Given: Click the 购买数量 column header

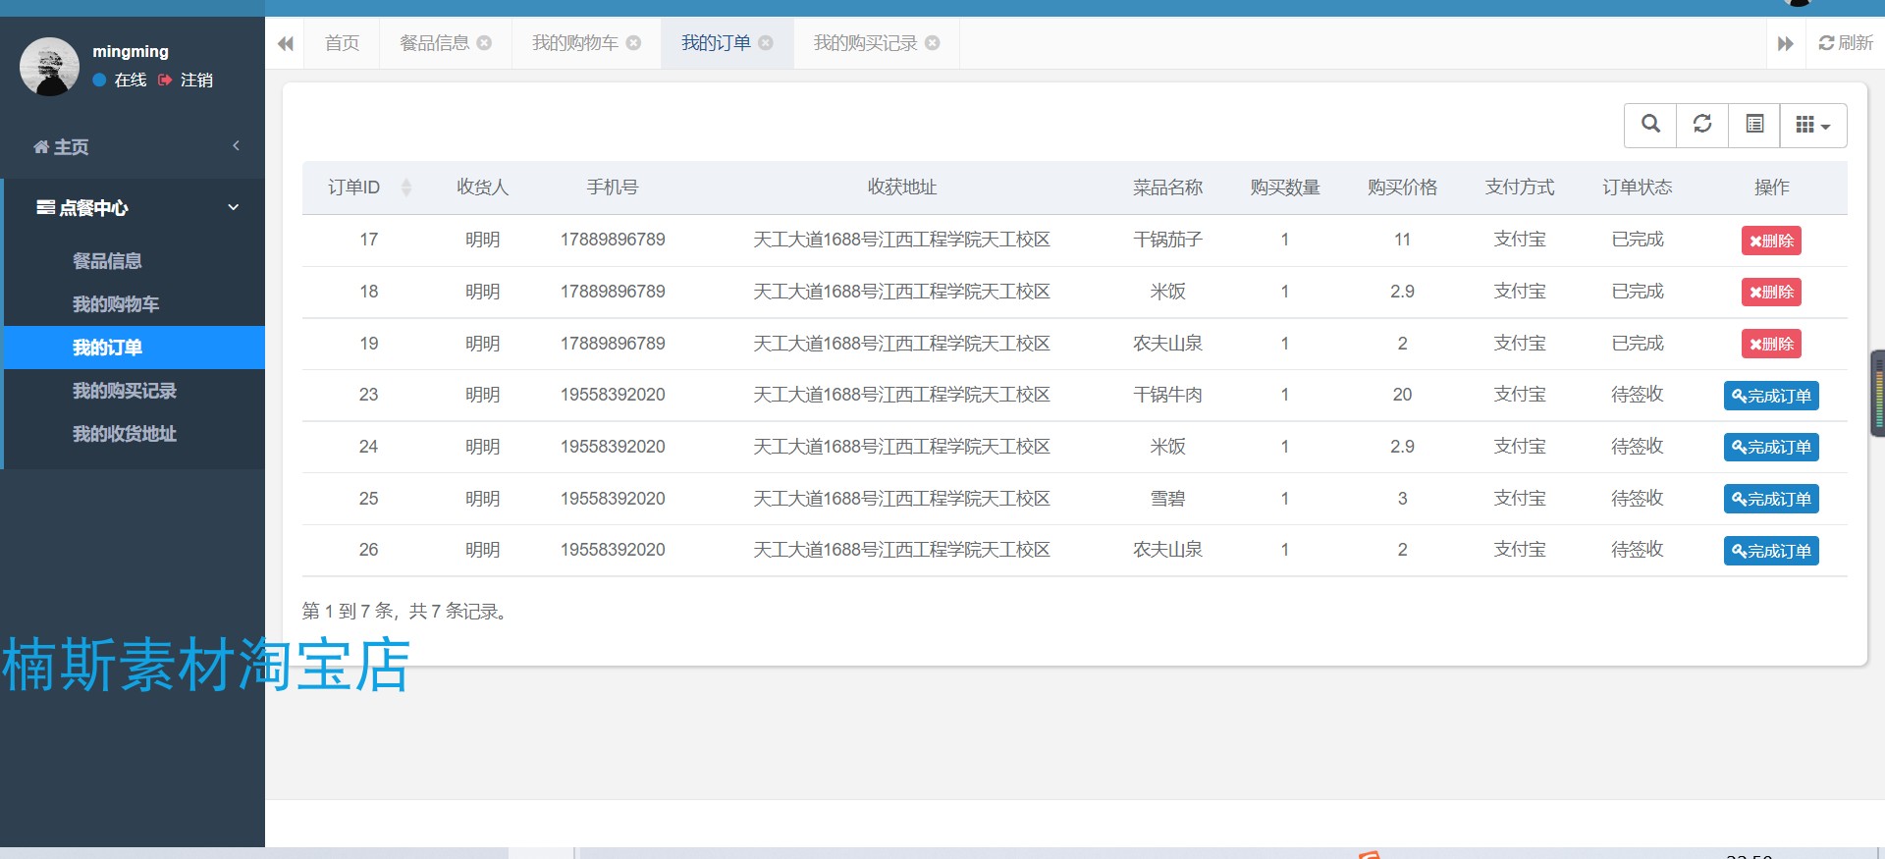Looking at the screenshot, I should click(1285, 188).
